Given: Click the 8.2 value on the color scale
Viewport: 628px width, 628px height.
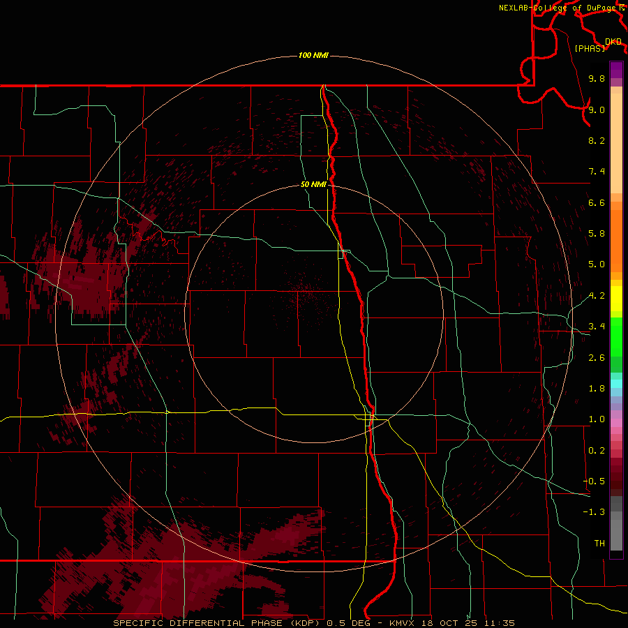Looking at the screenshot, I should pos(597,140).
